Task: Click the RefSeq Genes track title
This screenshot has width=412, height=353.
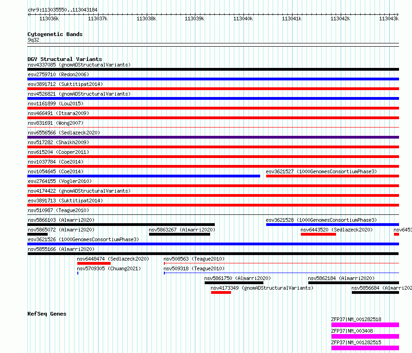Action: click(47, 314)
